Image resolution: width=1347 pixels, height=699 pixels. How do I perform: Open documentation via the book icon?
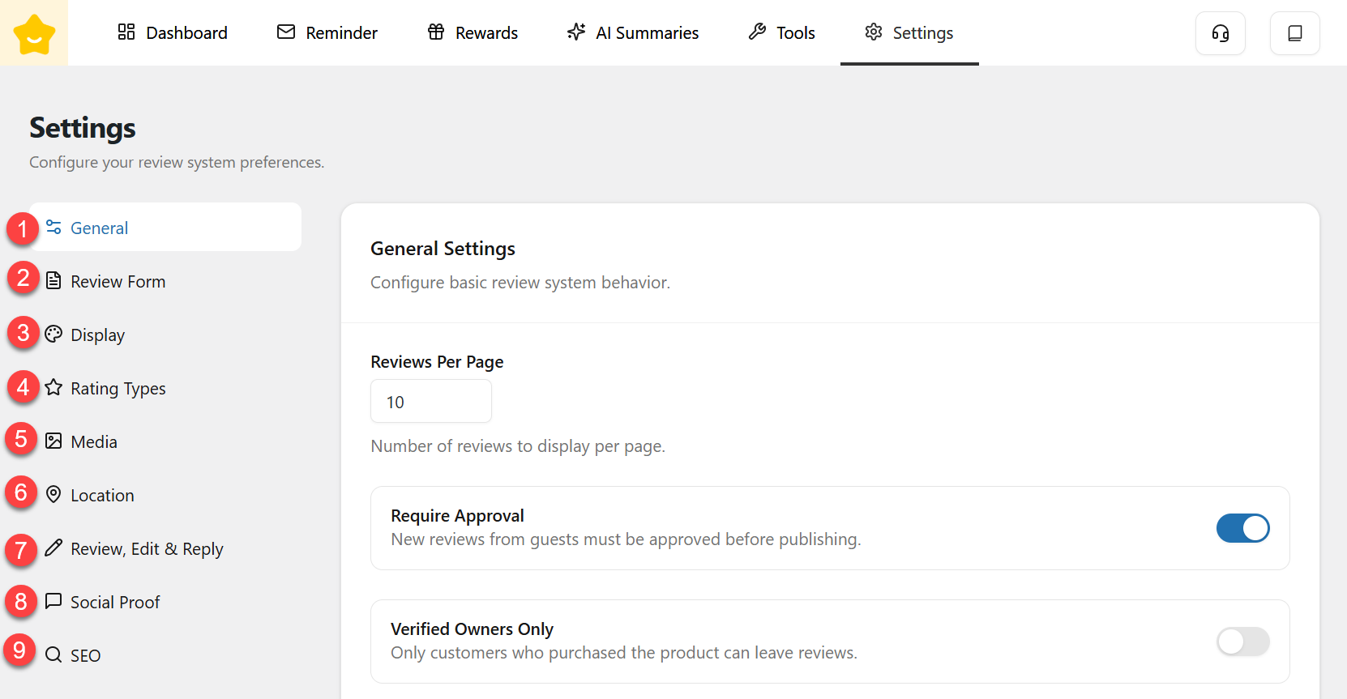(x=1294, y=33)
